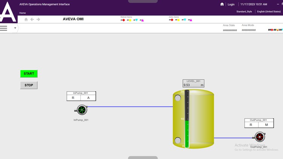Click the tank level gauge bar
The height and width of the screenshot is (159, 283).
click(x=187, y=119)
